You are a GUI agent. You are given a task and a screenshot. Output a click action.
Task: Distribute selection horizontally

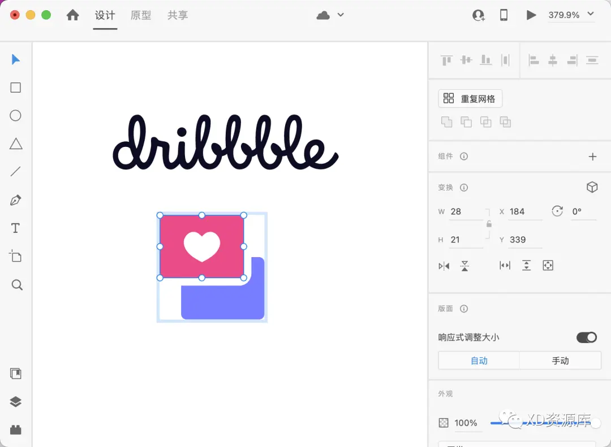pyautogui.click(x=505, y=60)
